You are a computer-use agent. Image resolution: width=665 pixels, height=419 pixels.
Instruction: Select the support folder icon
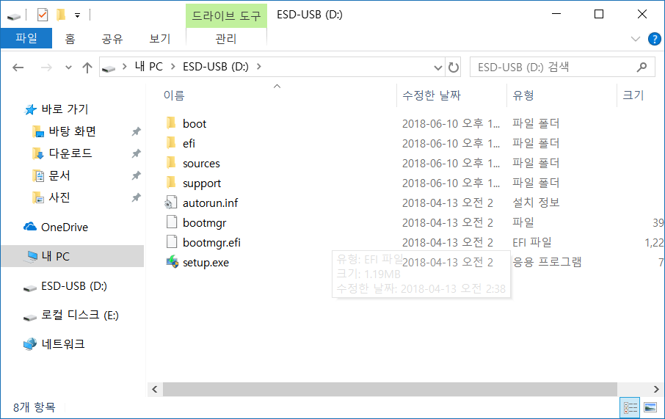pos(171,183)
